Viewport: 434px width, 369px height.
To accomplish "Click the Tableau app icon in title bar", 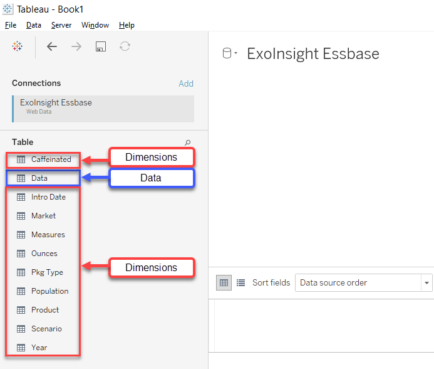I will coord(8,9).
